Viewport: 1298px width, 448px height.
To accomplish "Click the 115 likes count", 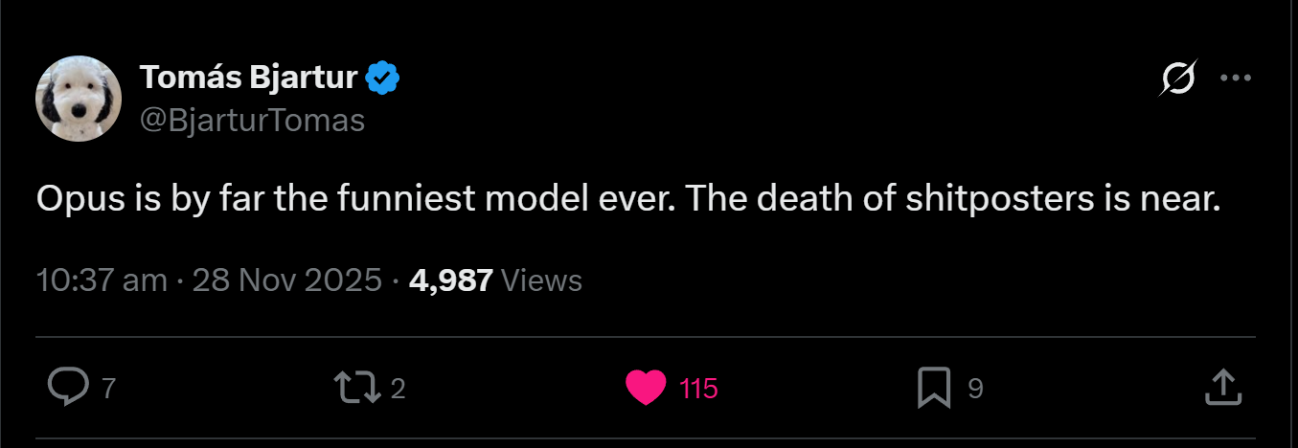I will point(698,388).
